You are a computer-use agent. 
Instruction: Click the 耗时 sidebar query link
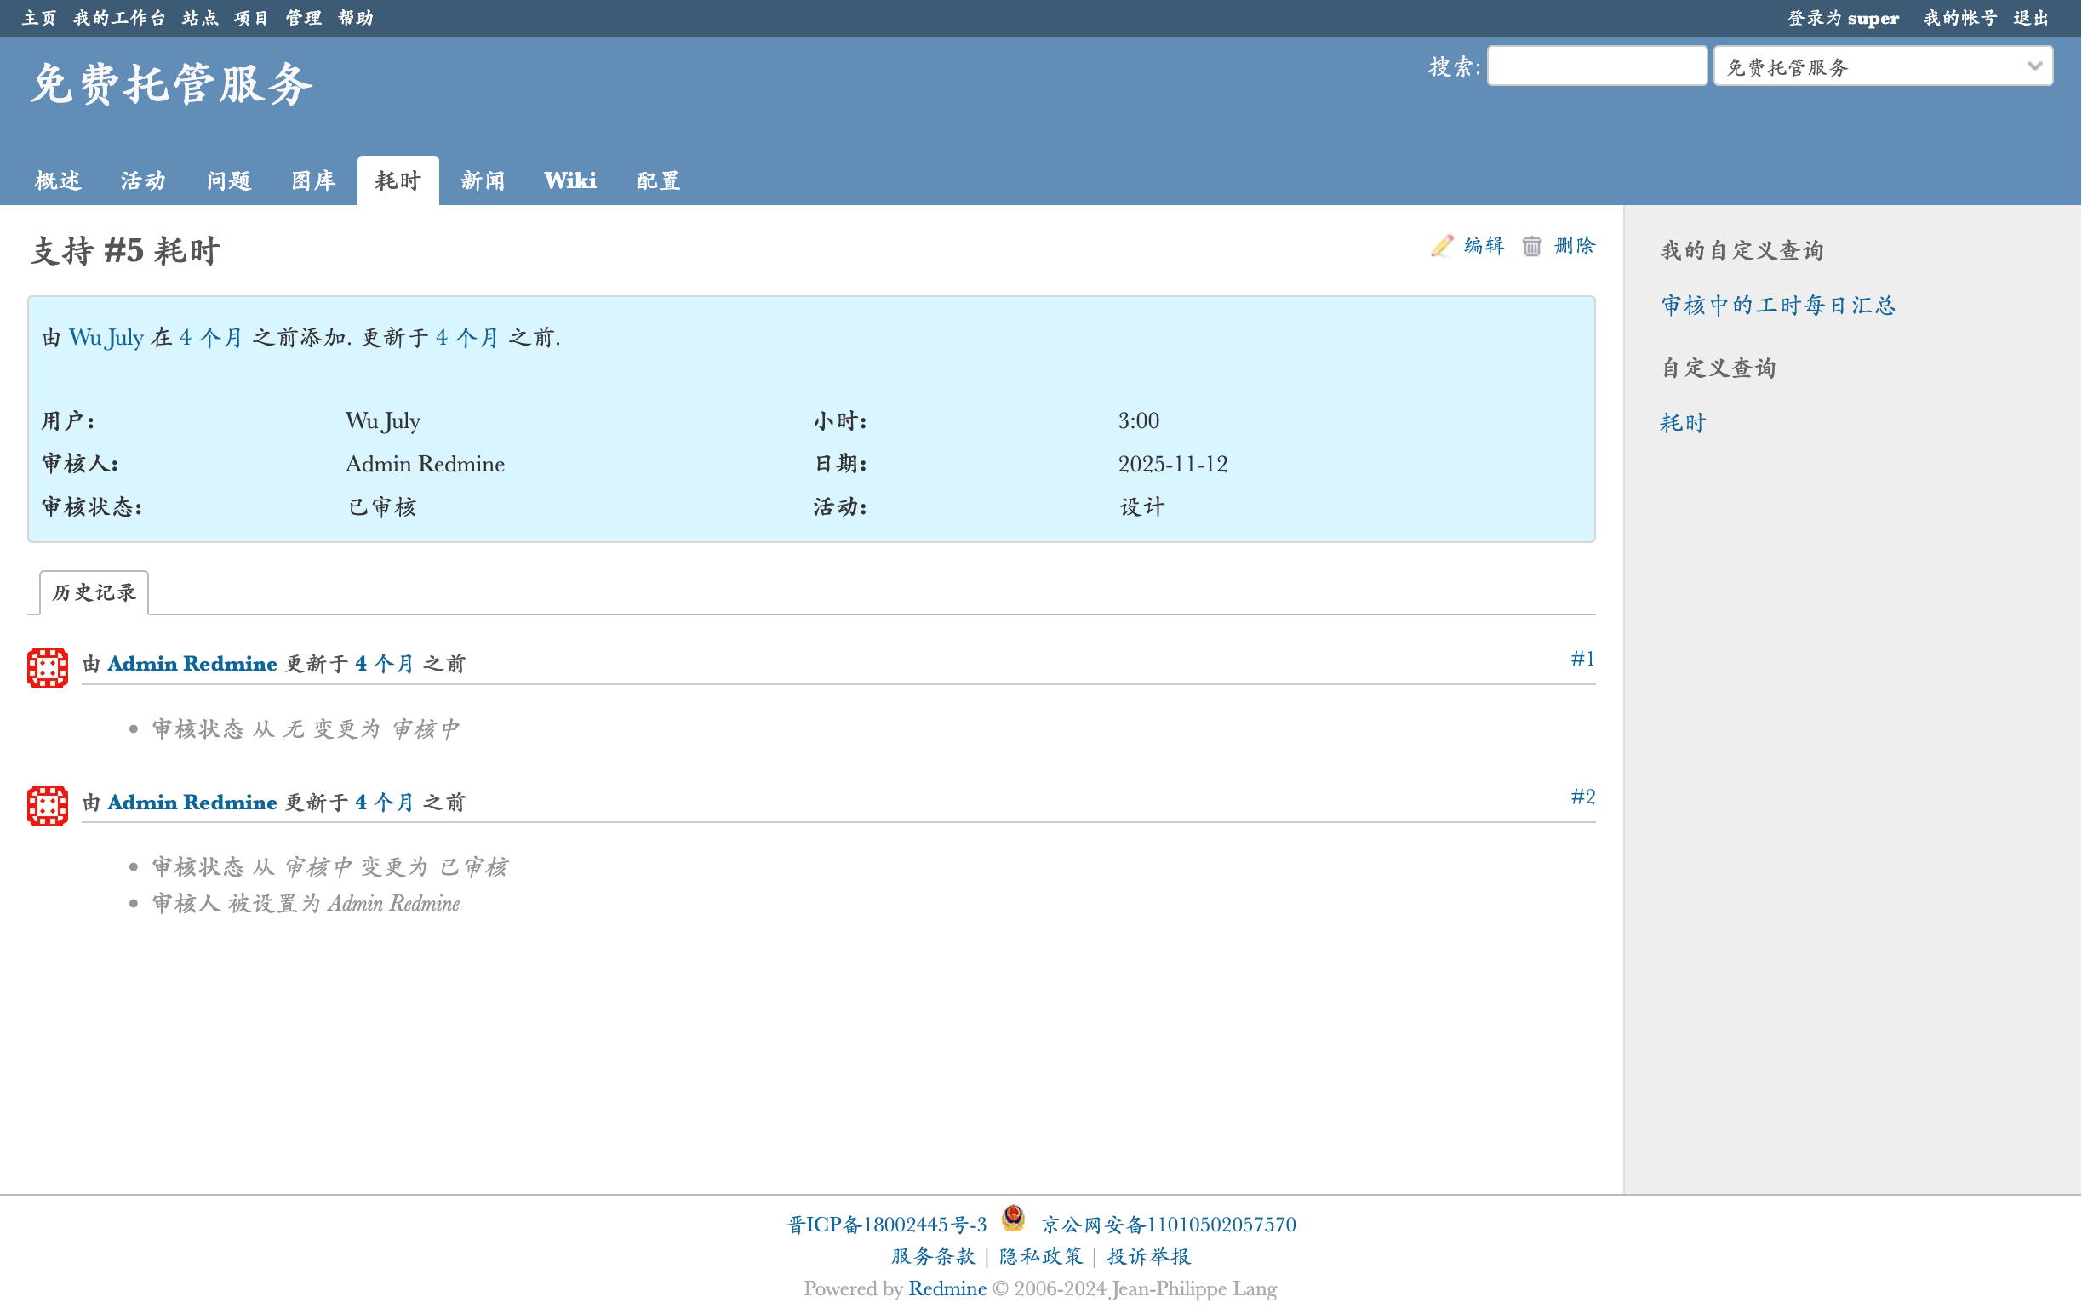1683,423
